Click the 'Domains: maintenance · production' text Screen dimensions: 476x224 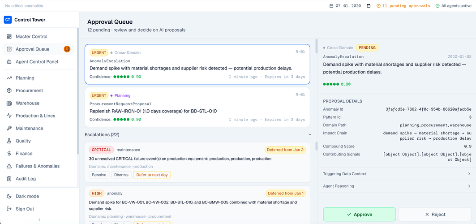121,166
